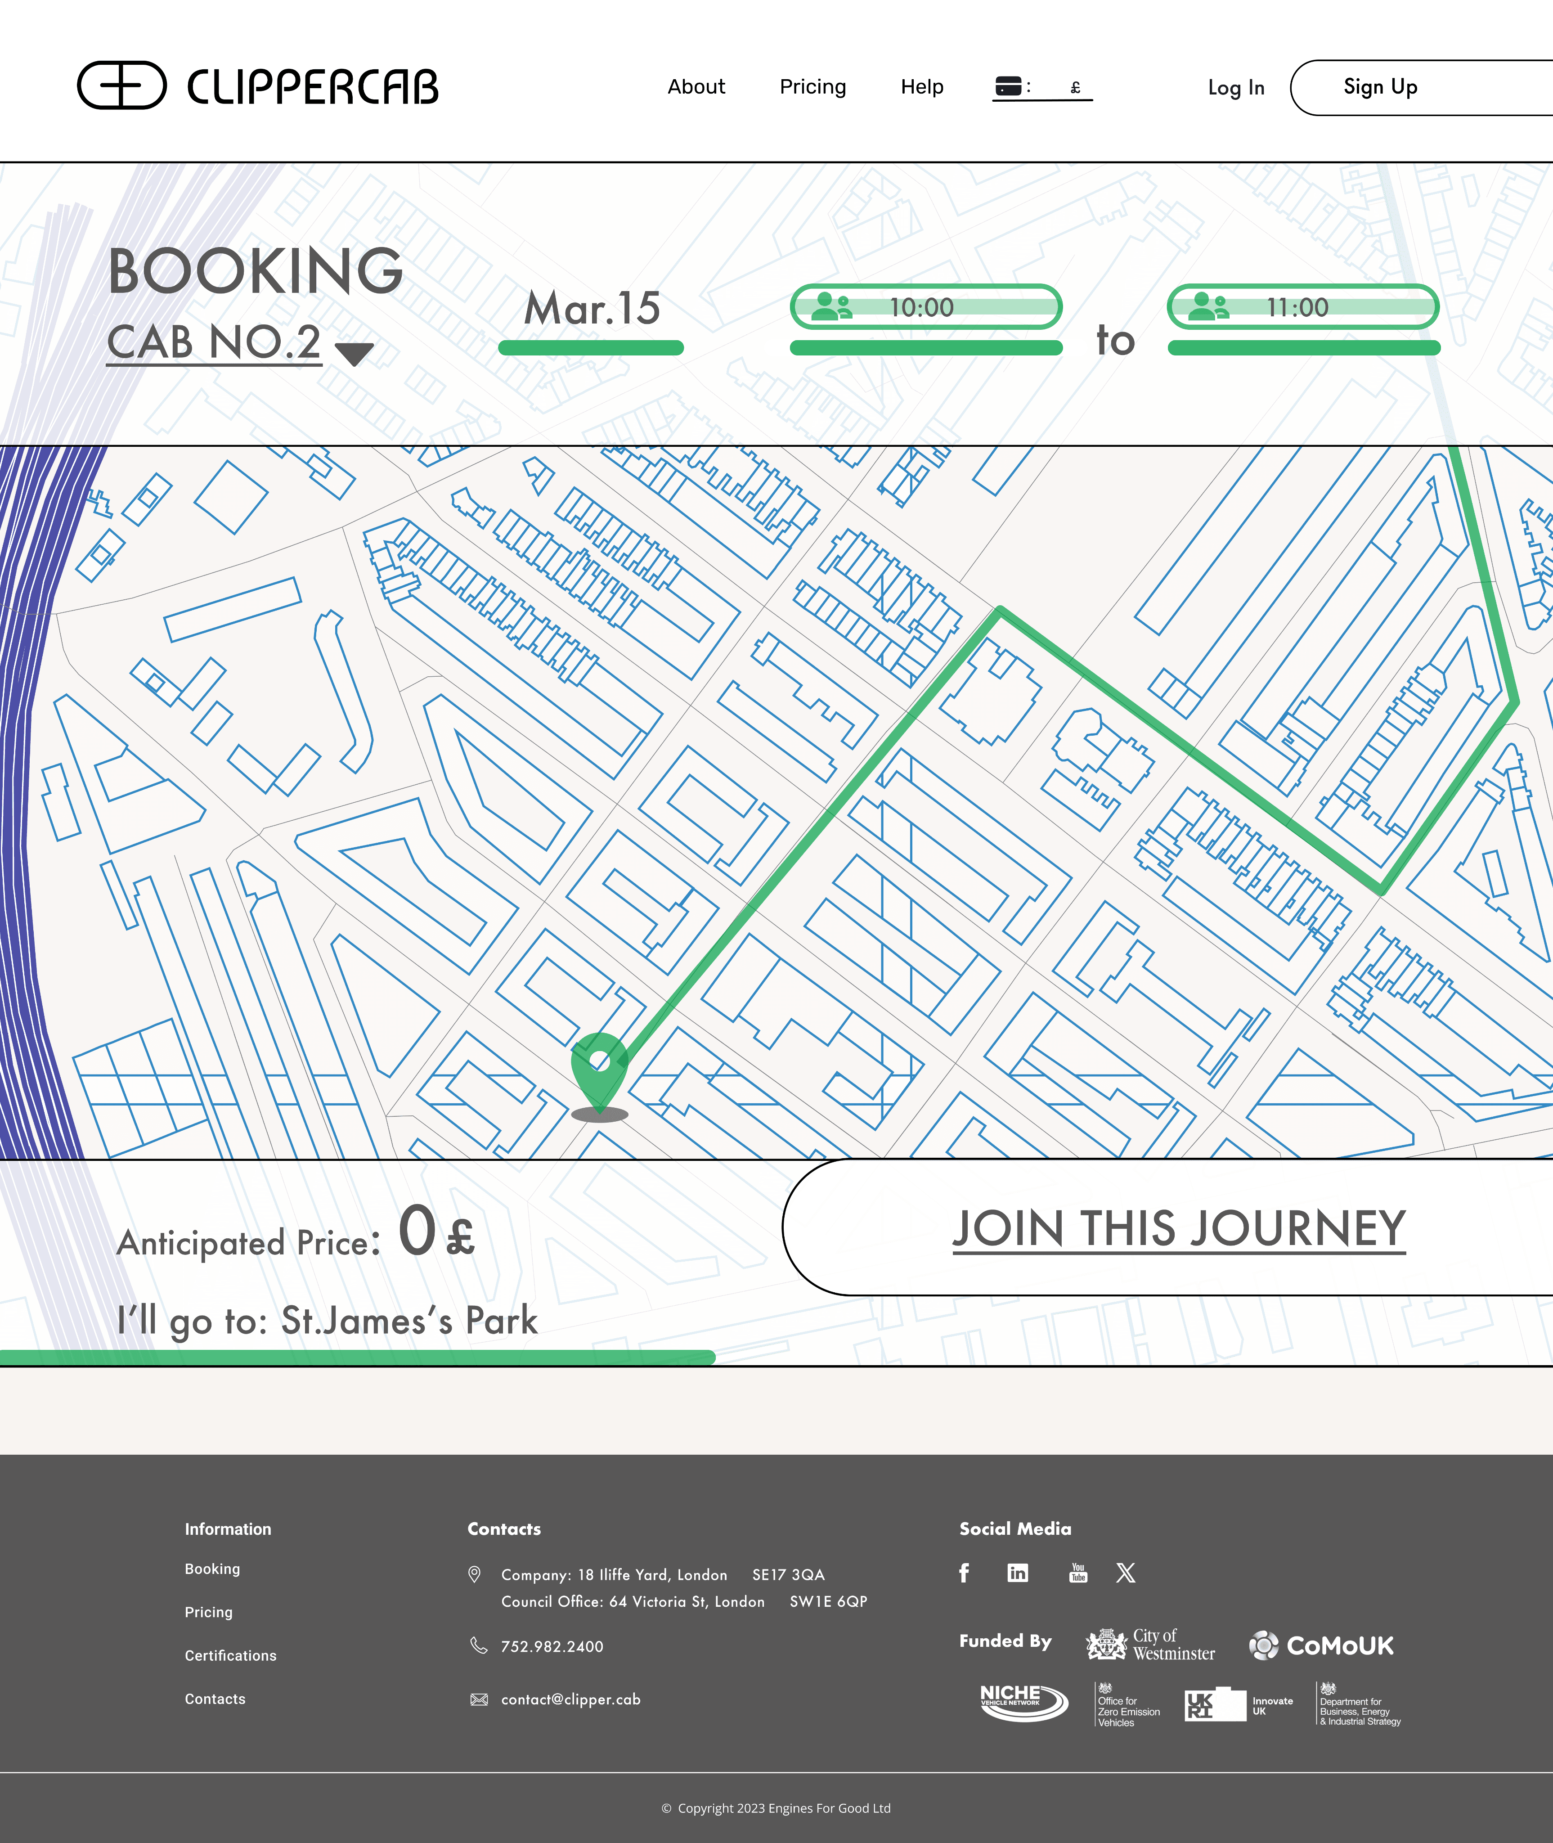
Task: Open Pricing link in the footer
Action: tap(209, 1612)
